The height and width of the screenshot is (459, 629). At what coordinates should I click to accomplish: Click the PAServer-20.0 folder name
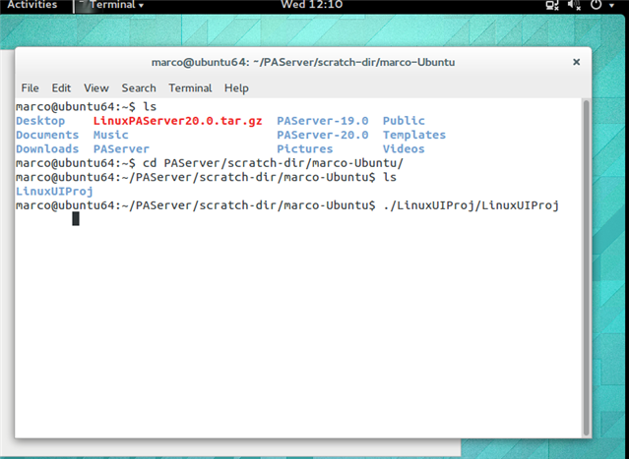tap(323, 135)
